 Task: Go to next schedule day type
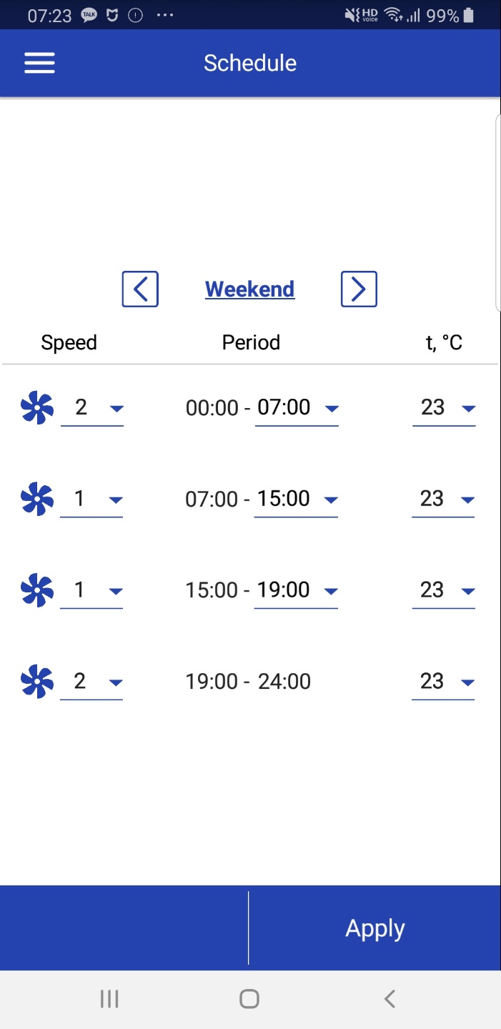coord(359,289)
